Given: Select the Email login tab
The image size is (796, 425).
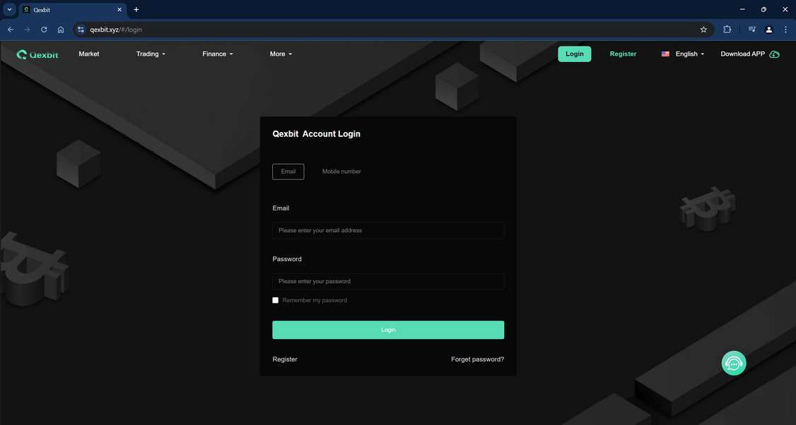Looking at the screenshot, I should click(288, 171).
